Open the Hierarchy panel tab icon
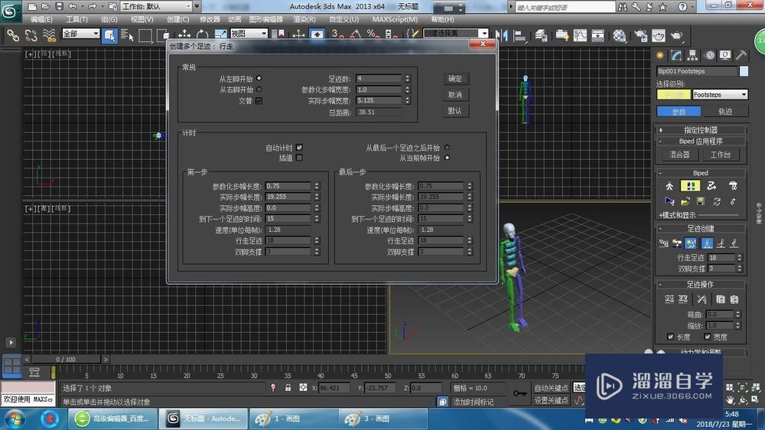Screen dimensions: 765x430 [x=692, y=55]
